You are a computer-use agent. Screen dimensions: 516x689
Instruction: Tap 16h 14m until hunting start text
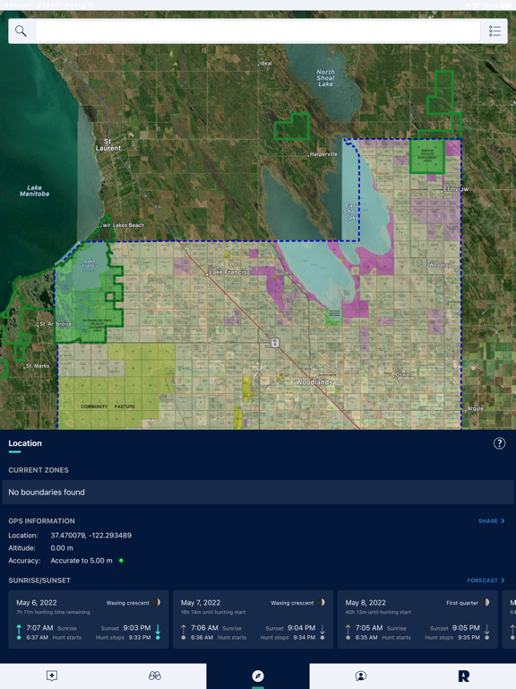(213, 612)
